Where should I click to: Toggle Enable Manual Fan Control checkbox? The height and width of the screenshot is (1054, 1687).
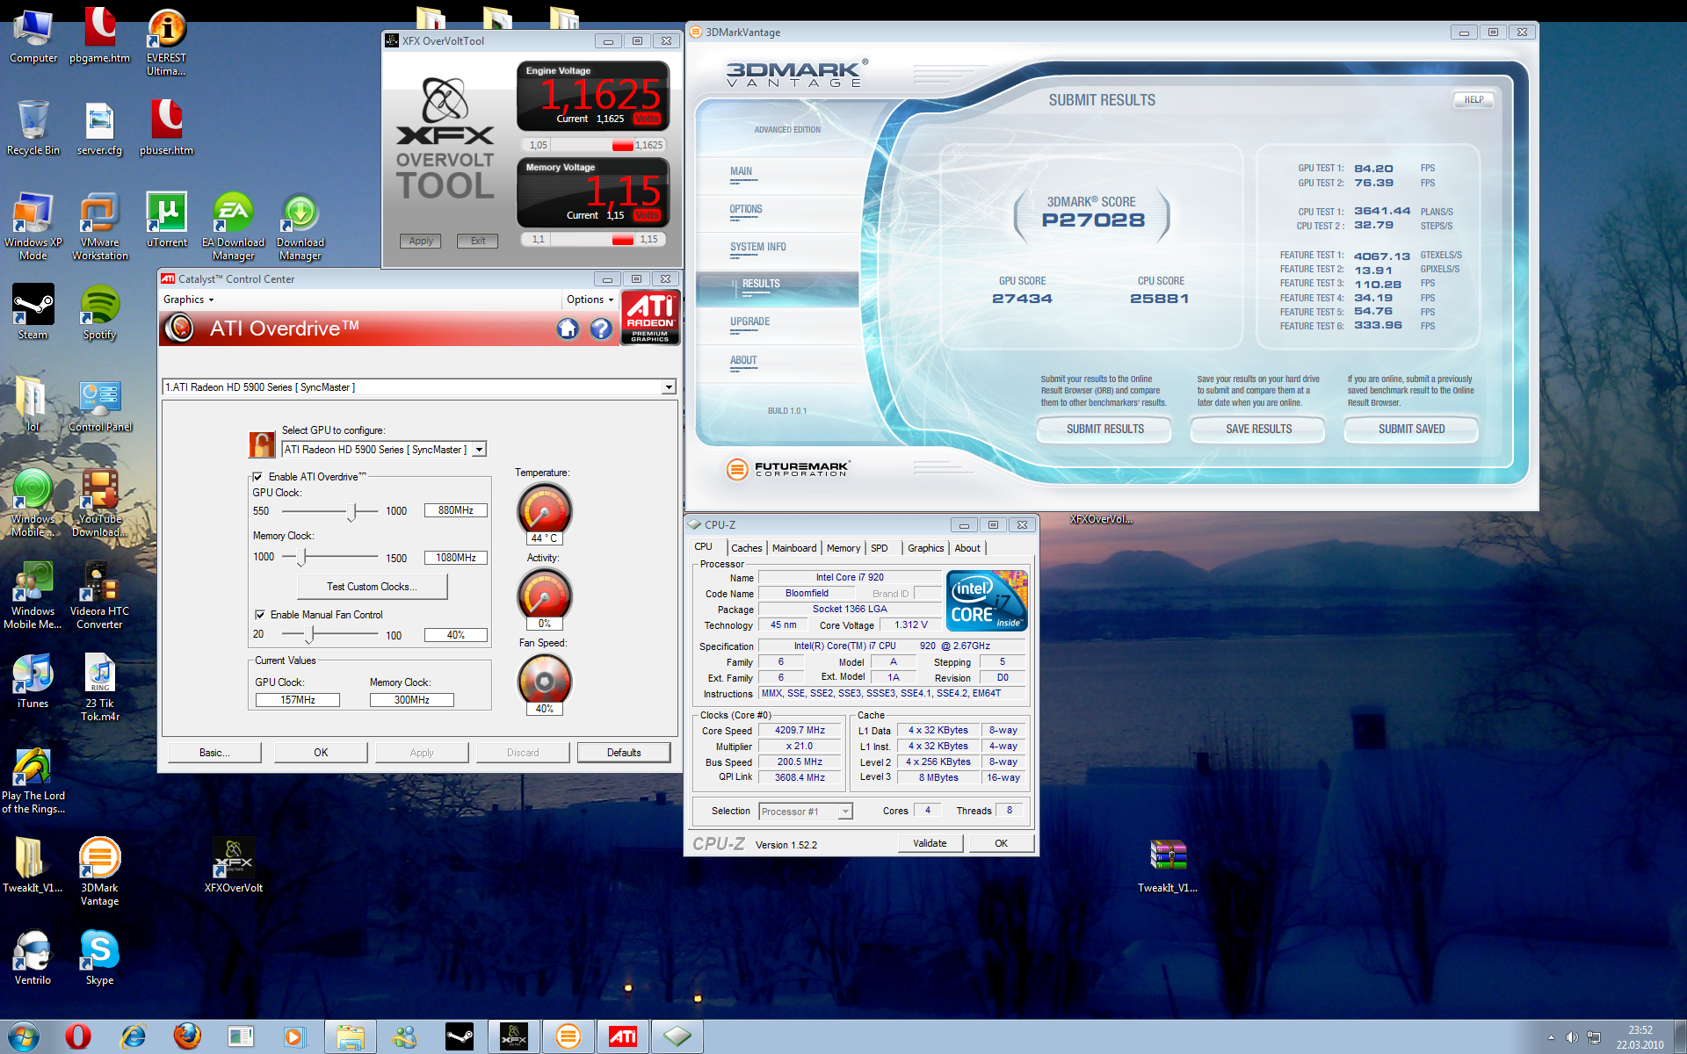coord(260,615)
